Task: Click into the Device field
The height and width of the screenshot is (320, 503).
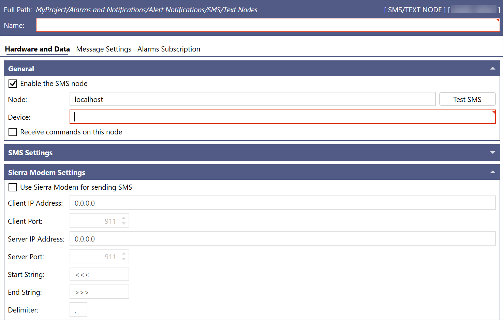Action: point(282,117)
